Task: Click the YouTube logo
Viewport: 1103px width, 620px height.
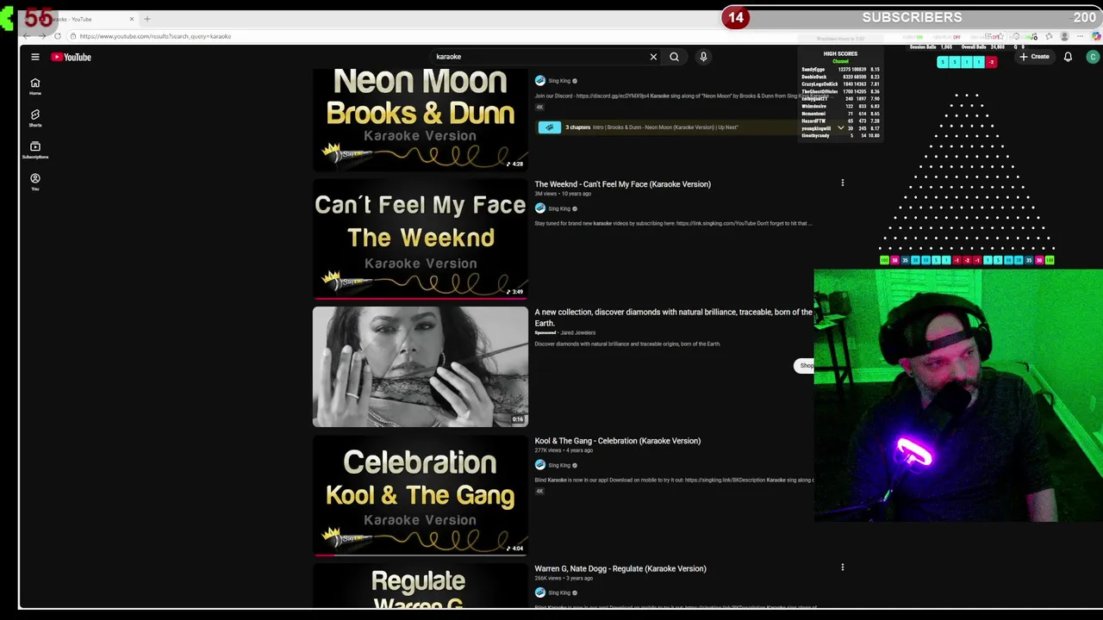Action: pos(71,57)
